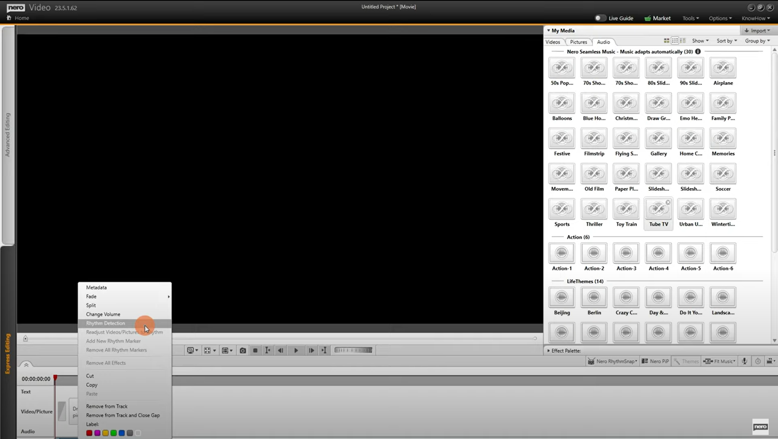Image resolution: width=778 pixels, height=439 pixels.
Task: Open the Fade submenu
Action: (124, 296)
